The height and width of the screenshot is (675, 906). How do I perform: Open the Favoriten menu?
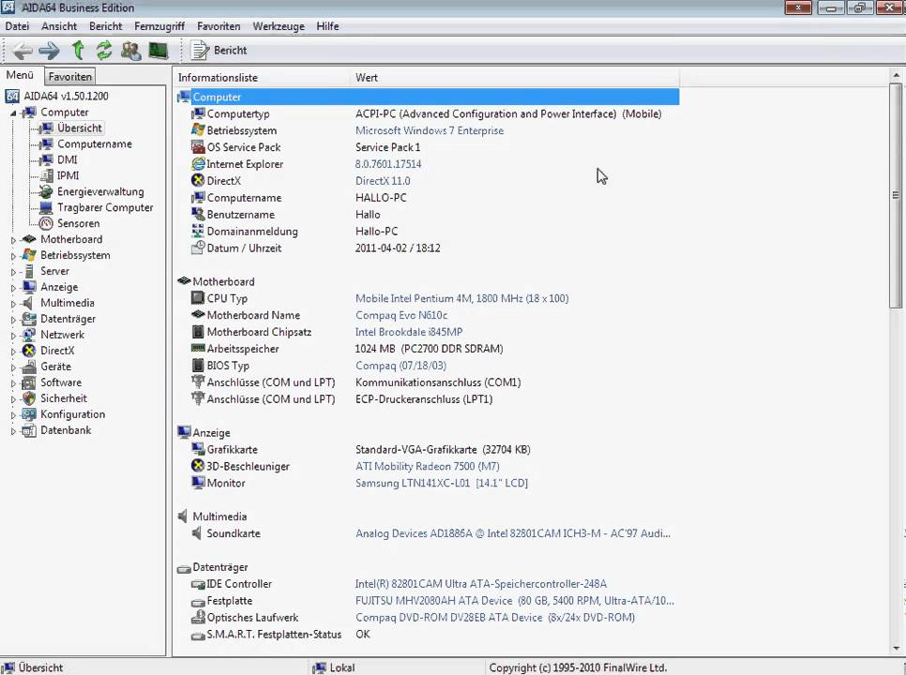219,26
